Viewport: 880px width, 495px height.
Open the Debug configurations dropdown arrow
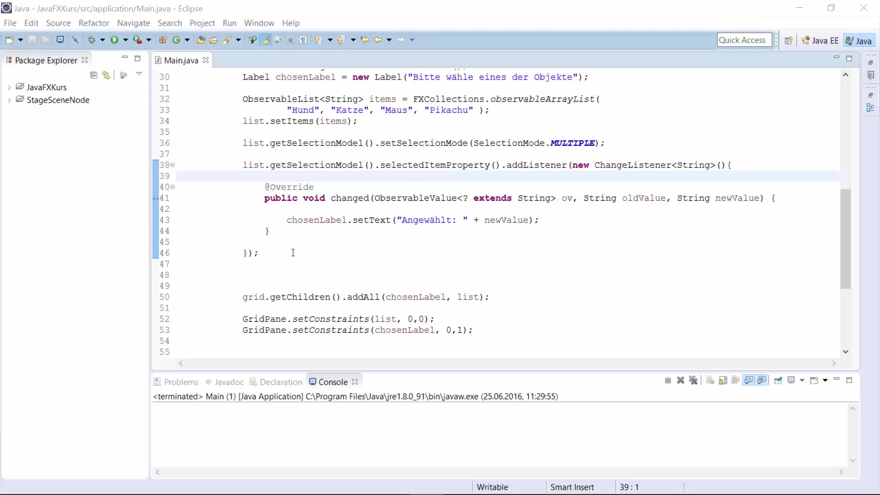(103, 40)
